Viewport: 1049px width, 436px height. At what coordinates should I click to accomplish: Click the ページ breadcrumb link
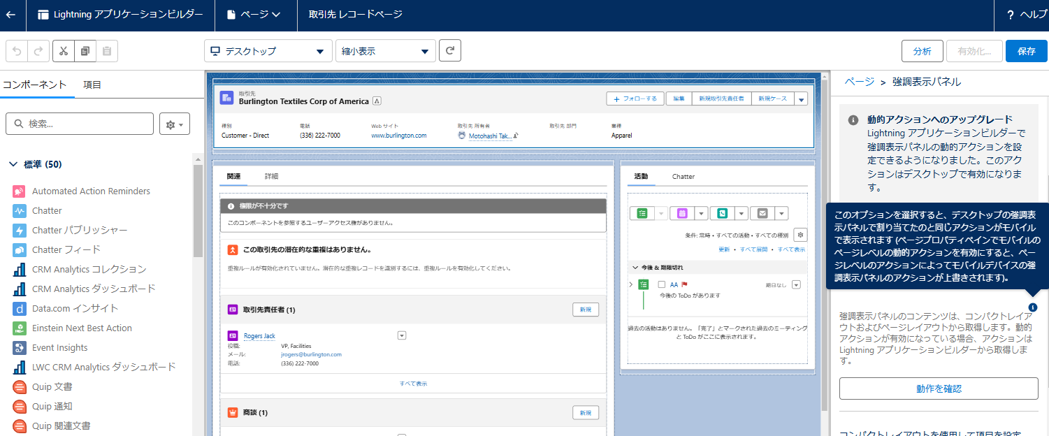(x=859, y=82)
